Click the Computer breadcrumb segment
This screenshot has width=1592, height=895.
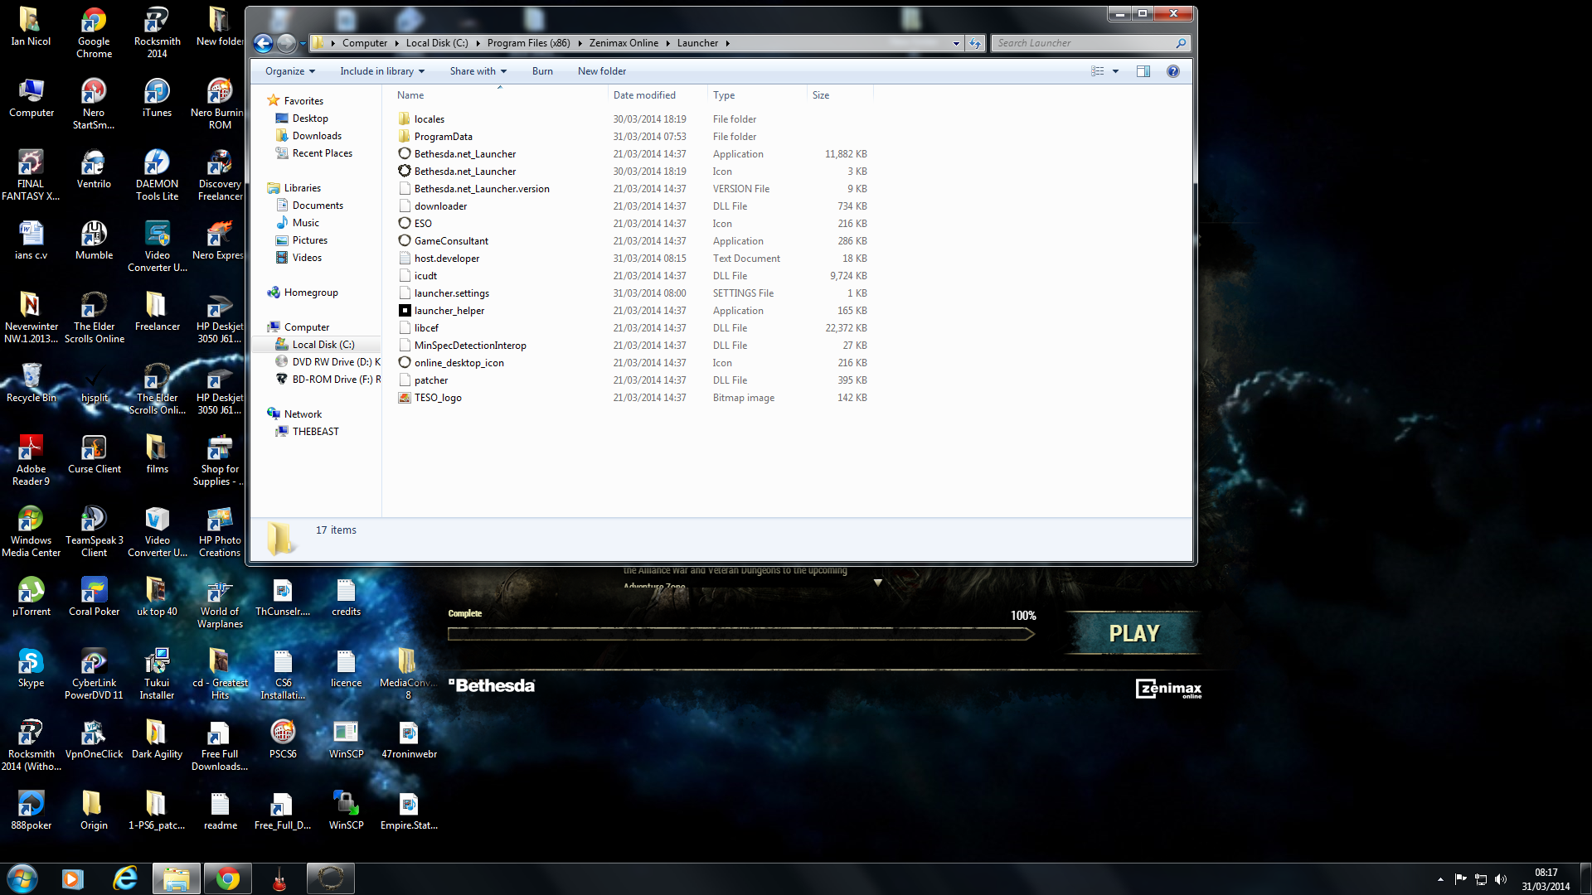tap(364, 43)
